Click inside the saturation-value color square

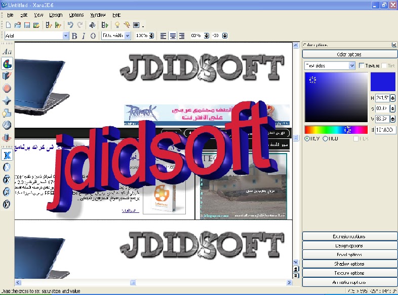click(x=336, y=97)
